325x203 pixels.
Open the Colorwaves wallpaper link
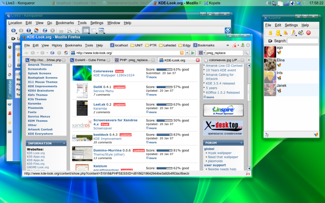[x=103, y=71]
